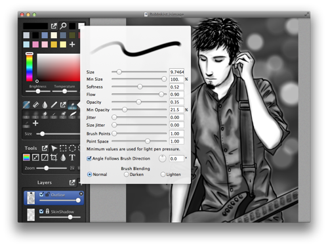Click the Softness slider in brush popup
Screen dimensions: 328x247
(139, 87)
